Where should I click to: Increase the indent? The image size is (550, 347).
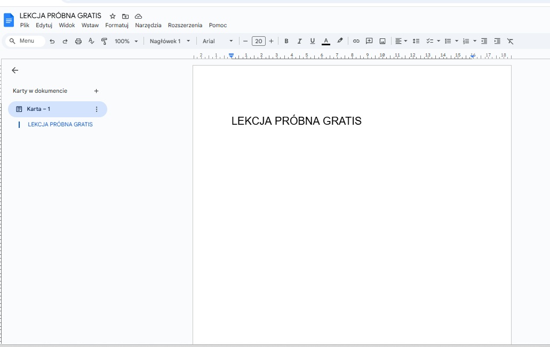click(x=497, y=41)
